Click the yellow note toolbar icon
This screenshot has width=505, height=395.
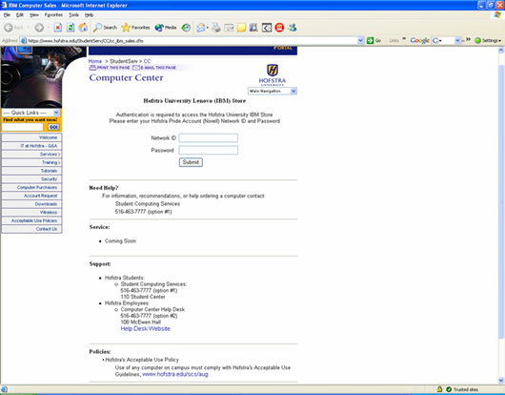pos(241,28)
